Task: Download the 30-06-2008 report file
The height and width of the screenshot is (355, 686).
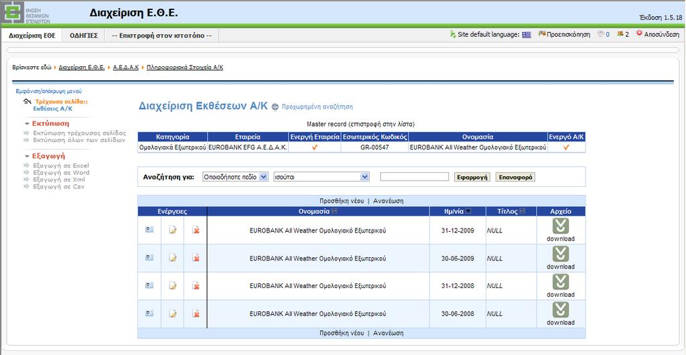Action: (x=561, y=313)
